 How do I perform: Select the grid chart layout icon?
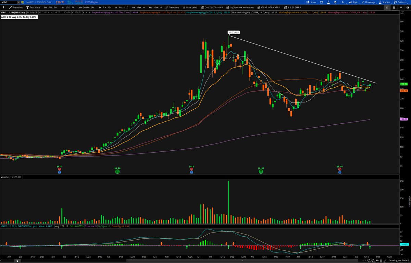click(x=395, y=7)
